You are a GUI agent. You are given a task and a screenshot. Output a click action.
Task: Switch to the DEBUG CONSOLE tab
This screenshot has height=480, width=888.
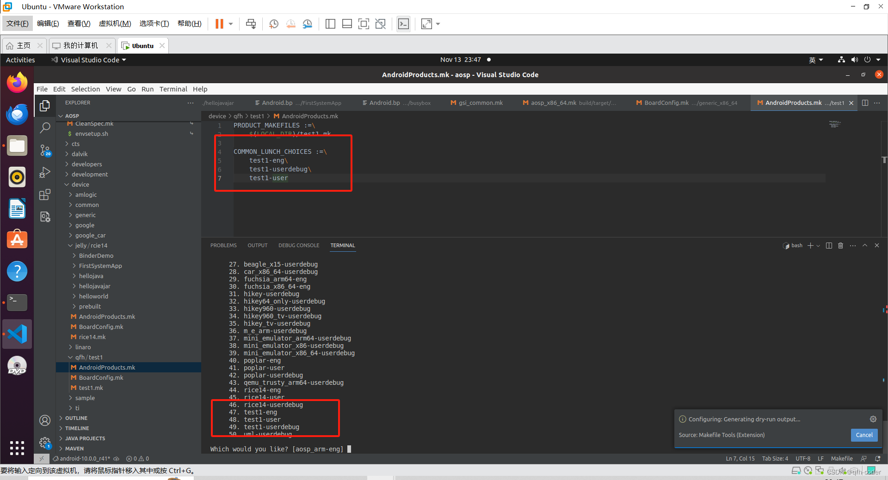(x=299, y=246)
